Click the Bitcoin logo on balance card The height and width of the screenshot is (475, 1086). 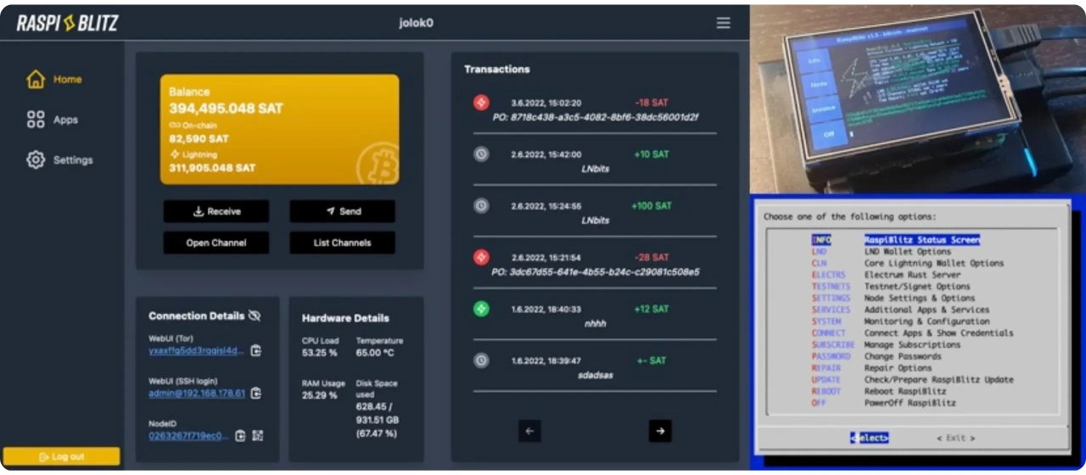(x=378, y=163)
